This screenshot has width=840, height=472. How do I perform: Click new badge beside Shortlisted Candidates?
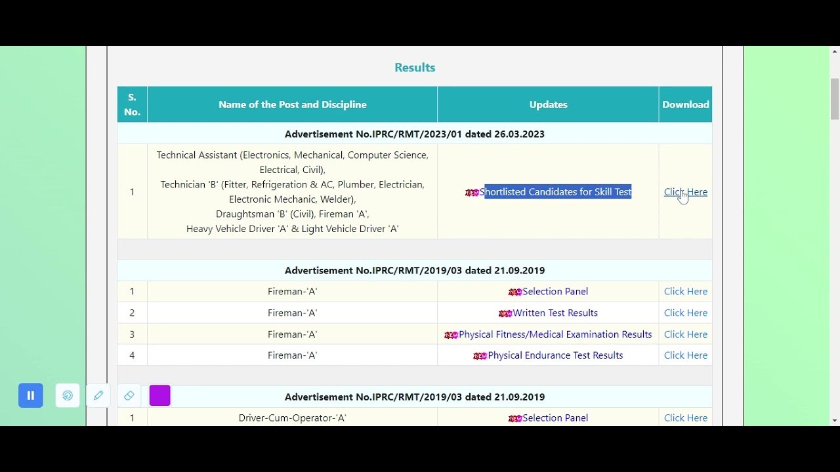[x=472, y=193]
